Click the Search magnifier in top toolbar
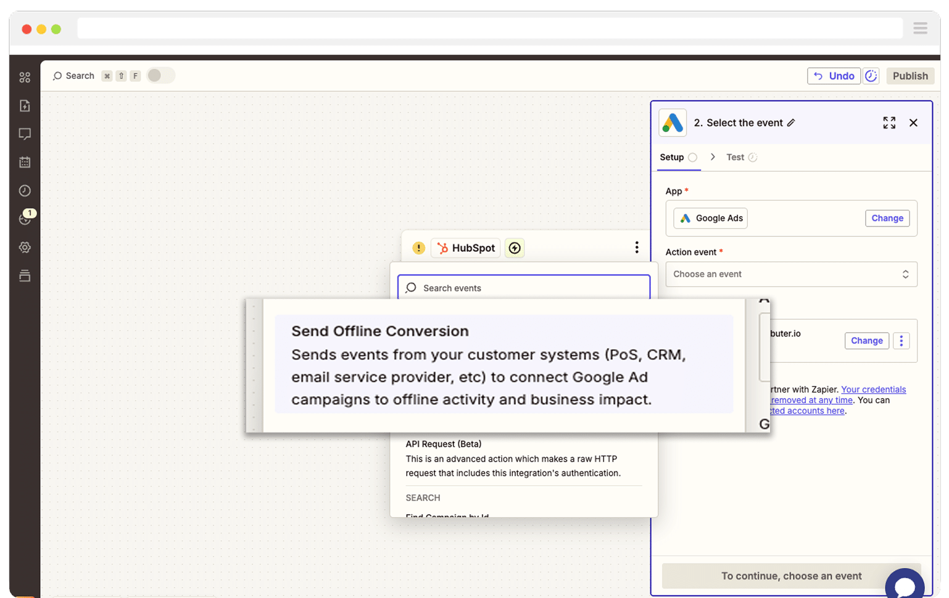Viewport: 949px width, 598px height. [57, 76]
